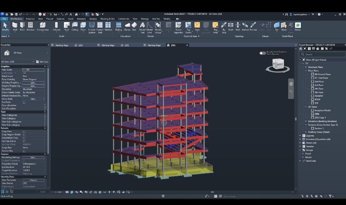Click the Rendering Settings Edit button
346x205 pixels.
click(x=33, y=158)
